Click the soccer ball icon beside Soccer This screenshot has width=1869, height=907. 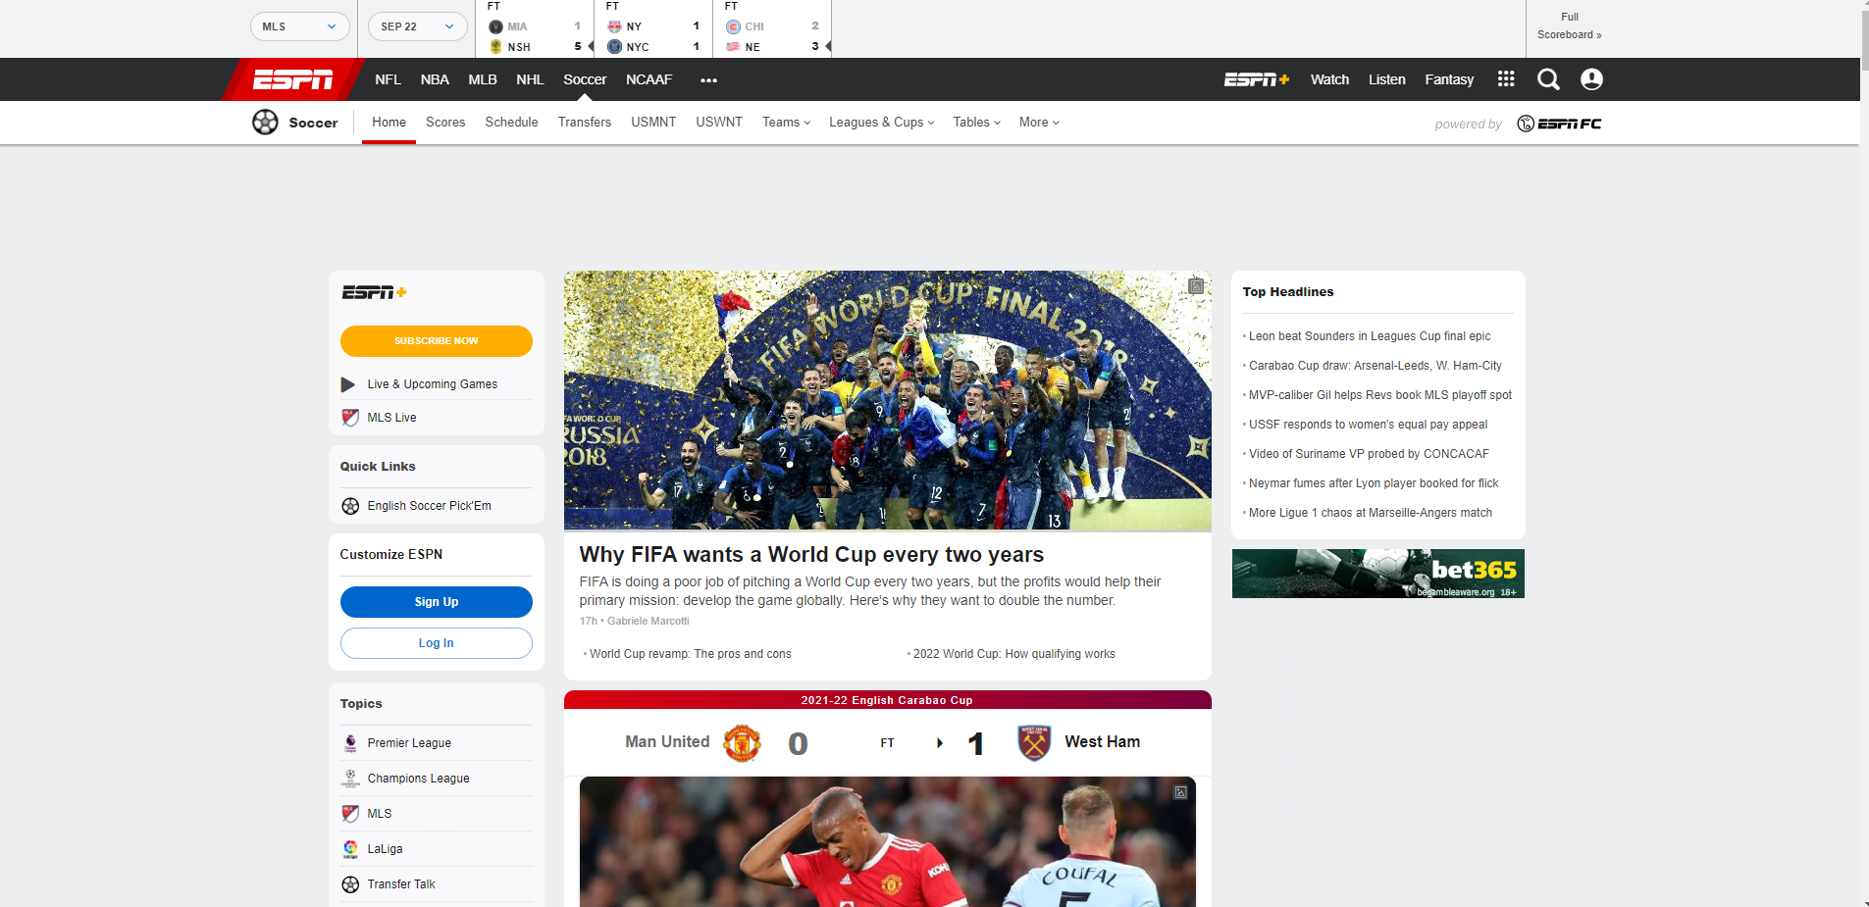265,122
